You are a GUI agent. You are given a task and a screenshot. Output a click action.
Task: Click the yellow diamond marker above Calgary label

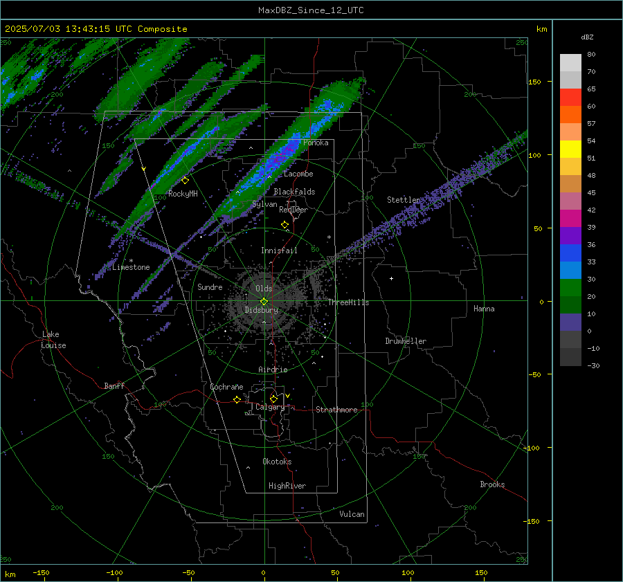(x=273, y=399)
